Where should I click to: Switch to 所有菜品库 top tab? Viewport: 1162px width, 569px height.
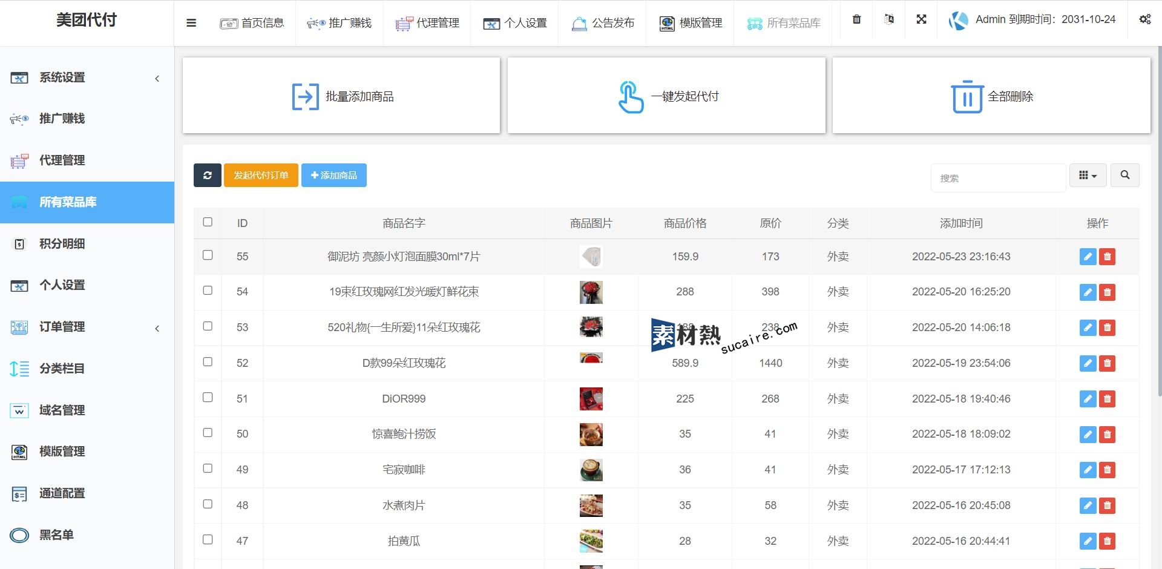tap(783, 23)
